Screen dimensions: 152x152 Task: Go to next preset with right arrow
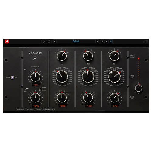[97, 41]
